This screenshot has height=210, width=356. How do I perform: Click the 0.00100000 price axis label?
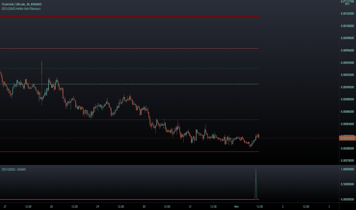pyautogui.click(x=347, y=26)
